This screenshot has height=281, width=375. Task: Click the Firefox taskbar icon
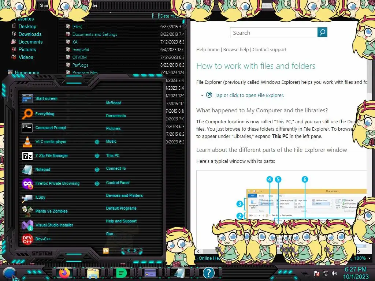pos(64,273)
